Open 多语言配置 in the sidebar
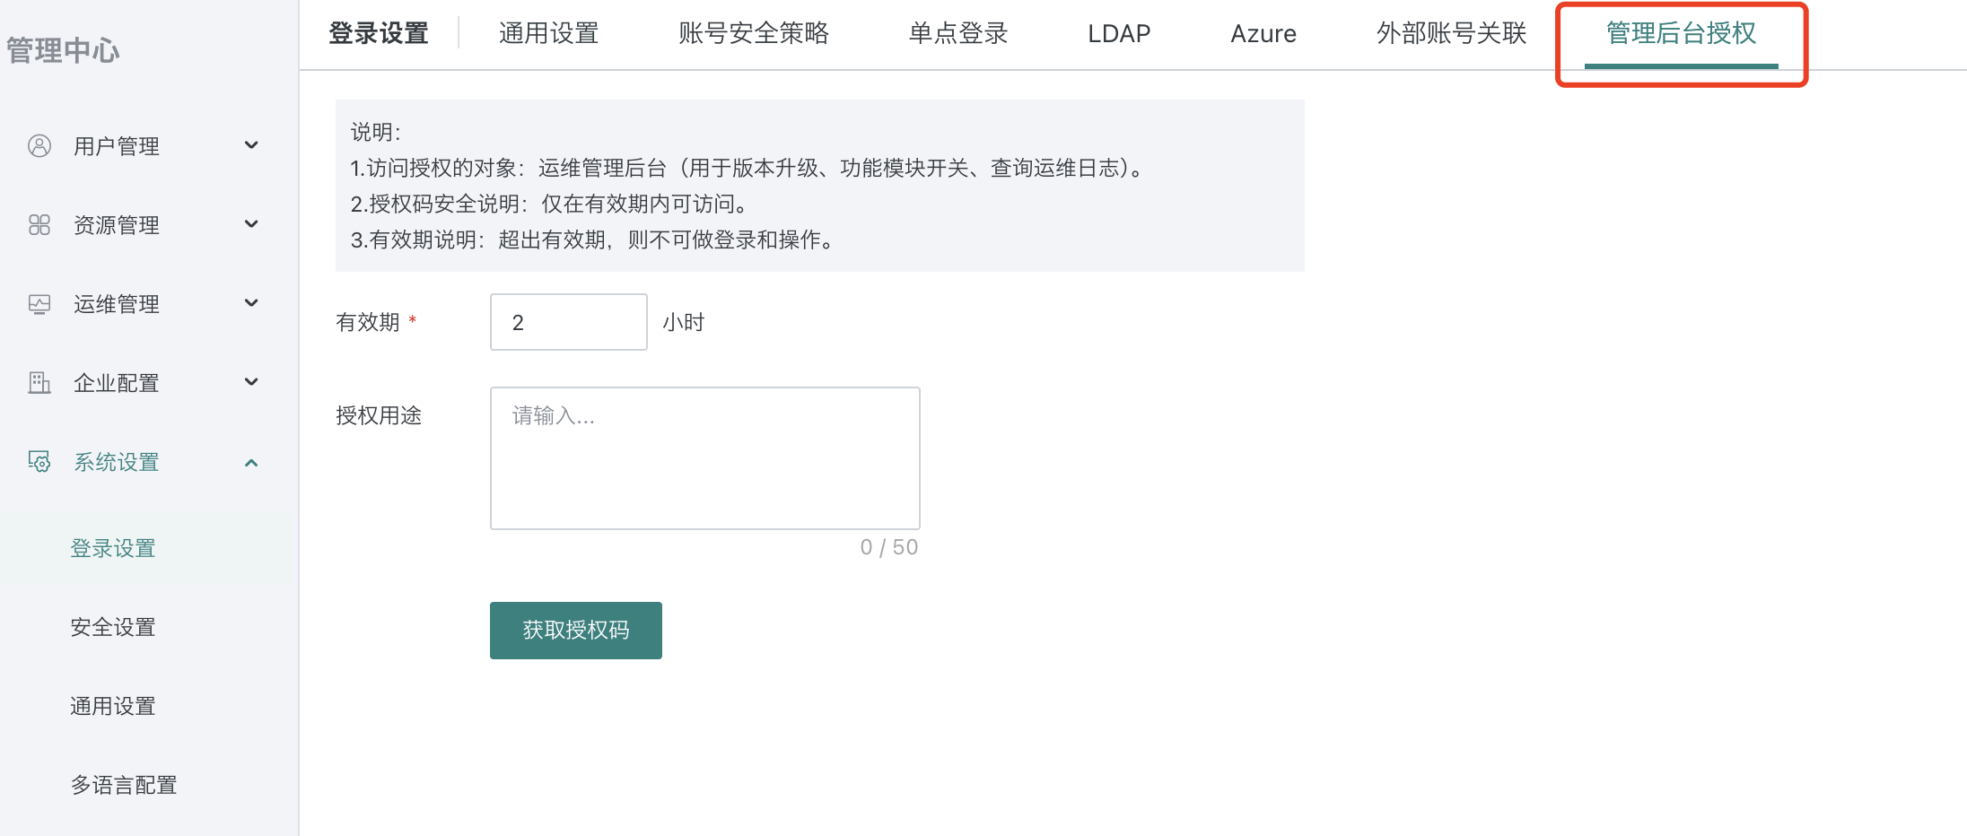1967x836 pixels. tap(124, 785)
